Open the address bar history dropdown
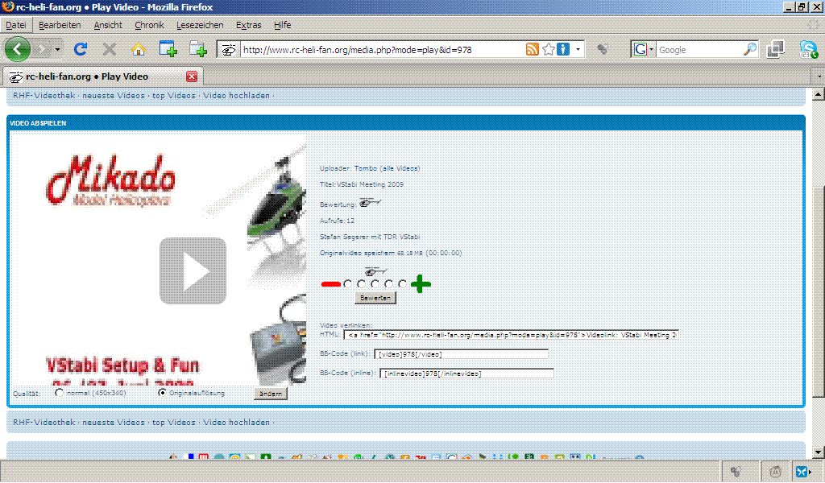The image size is (825, 483). 578,49
